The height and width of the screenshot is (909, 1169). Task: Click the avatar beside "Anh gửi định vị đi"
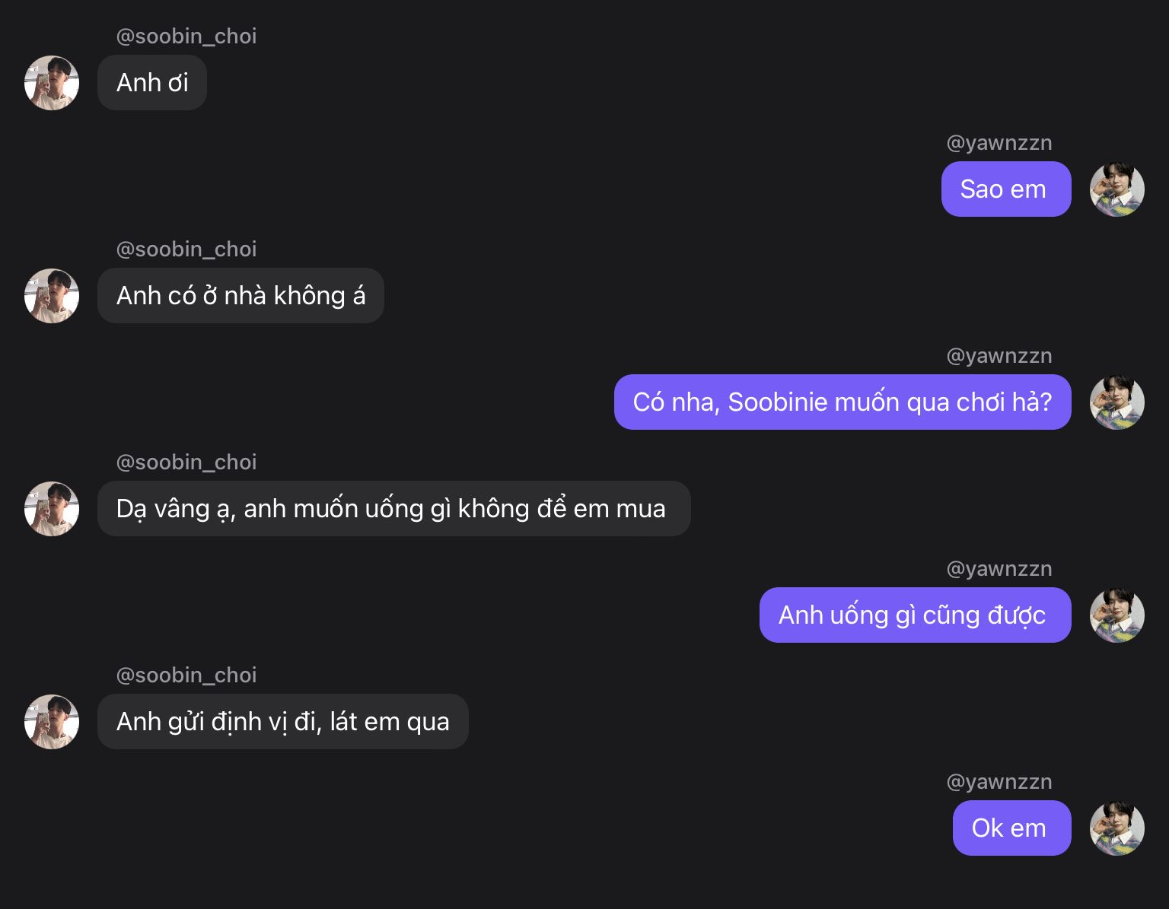pos(52,722)
